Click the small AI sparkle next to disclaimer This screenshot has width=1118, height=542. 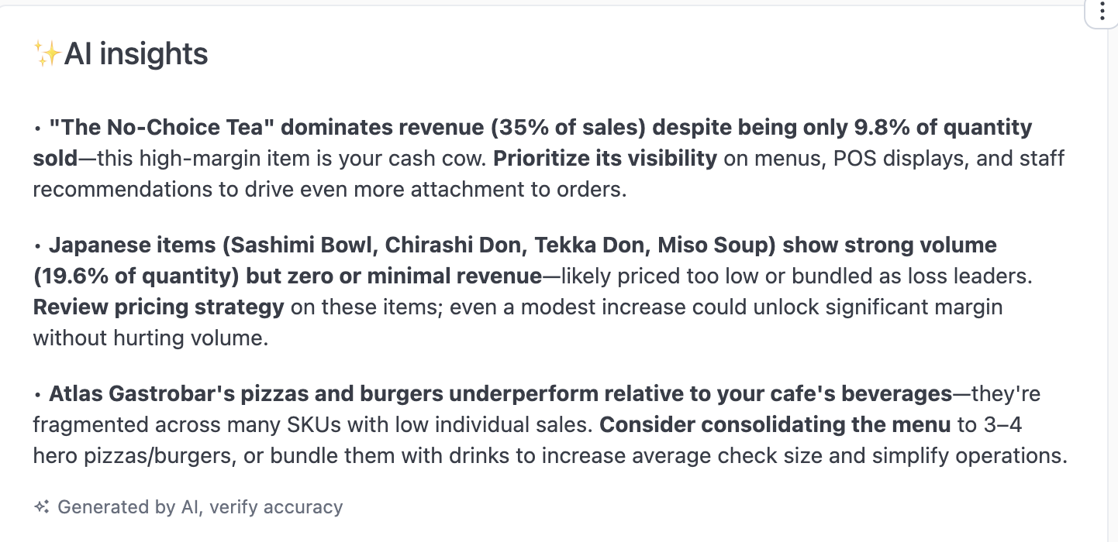[41, 506]
